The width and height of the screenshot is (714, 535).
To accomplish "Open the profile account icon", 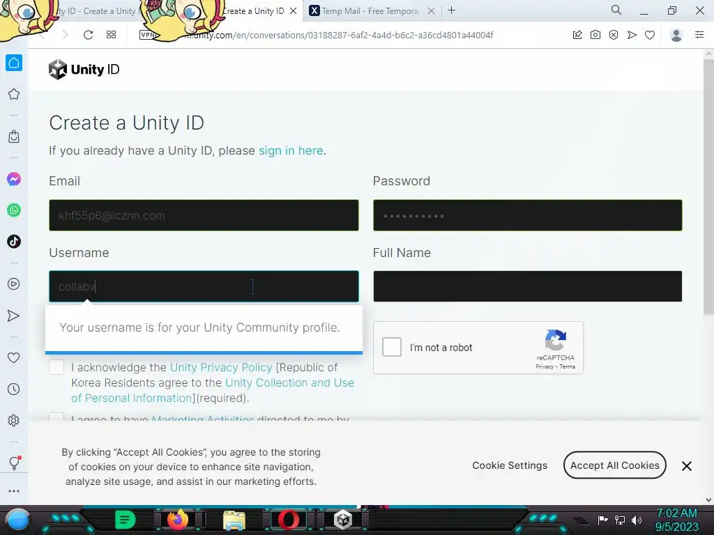I will pyautogui.click(x=676, y=35).
